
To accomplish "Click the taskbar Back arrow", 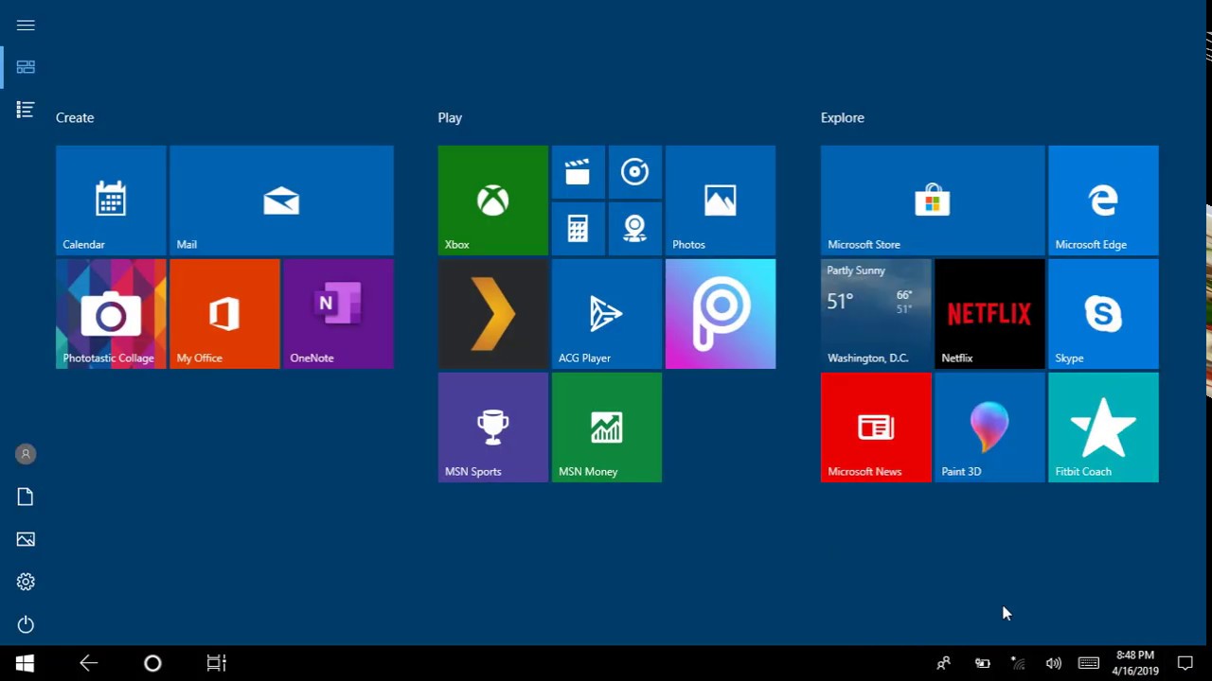I will [x=88, y=663].
